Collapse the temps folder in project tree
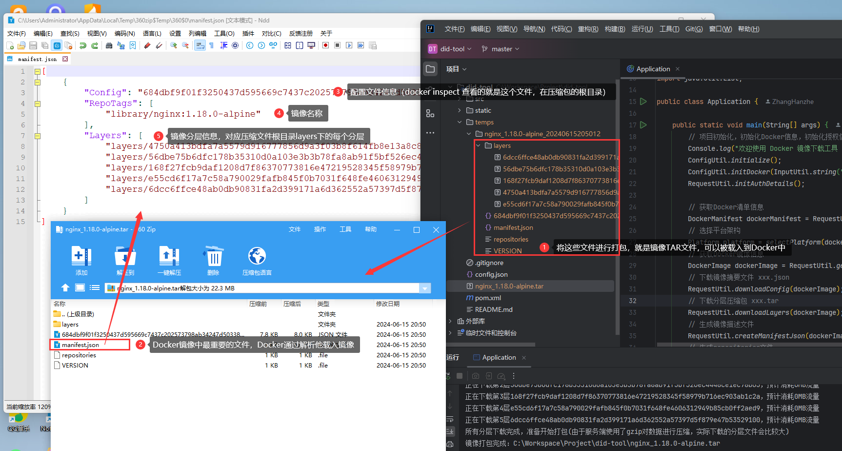The image size is (842, 451). point(460,122)
